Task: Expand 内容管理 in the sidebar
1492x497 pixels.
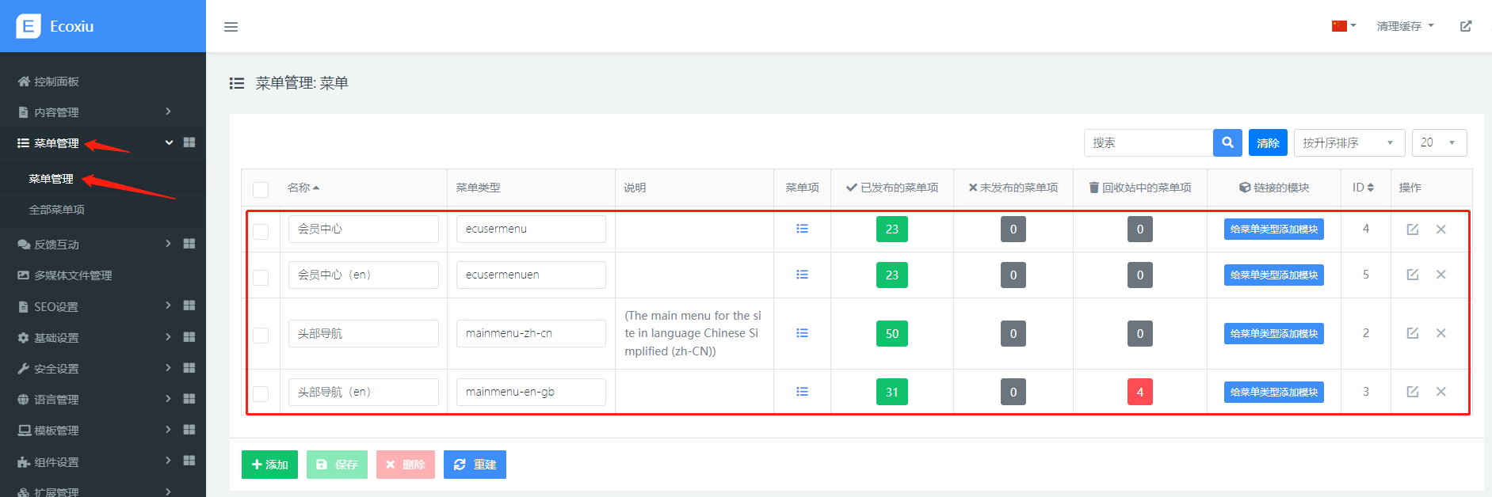Action: [95, 112]
